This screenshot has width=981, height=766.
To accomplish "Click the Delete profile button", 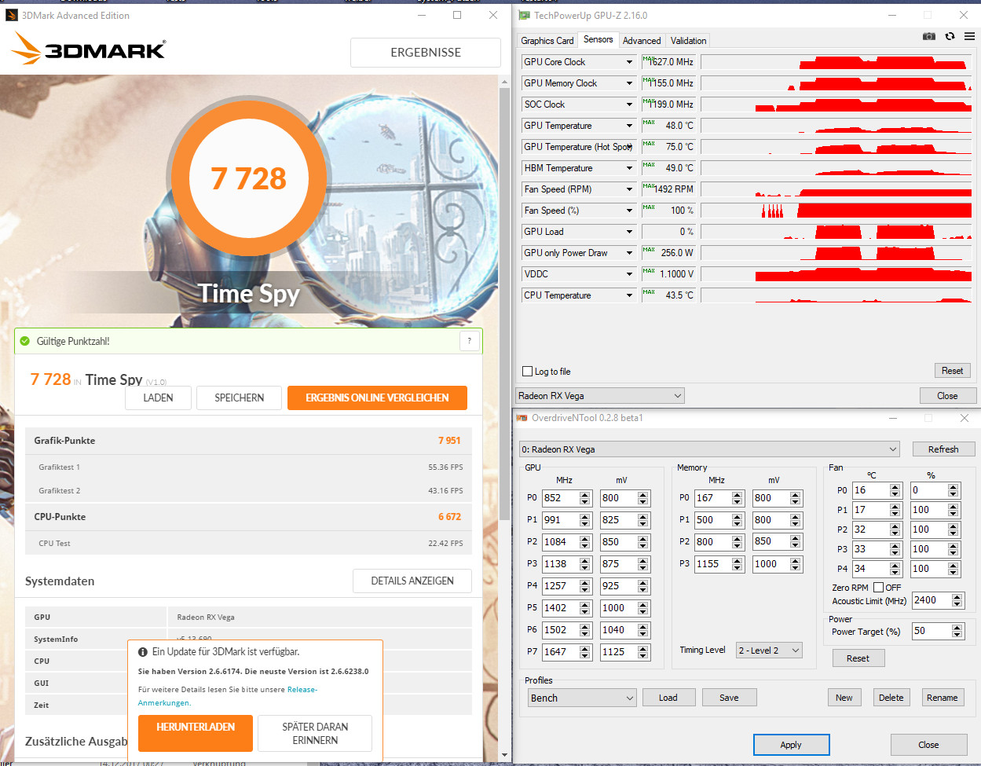I will point(891,698).
